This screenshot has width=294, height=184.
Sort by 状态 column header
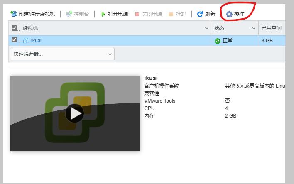pos(219,28)
